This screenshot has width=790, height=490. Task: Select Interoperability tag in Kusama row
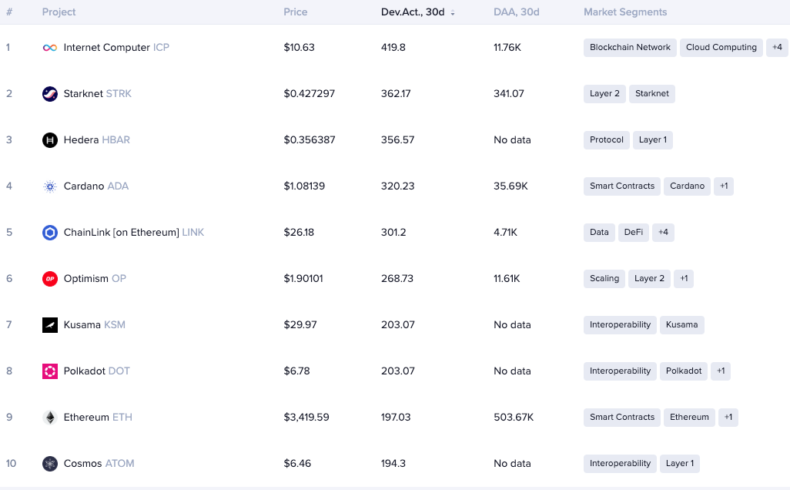coord(620,324)
